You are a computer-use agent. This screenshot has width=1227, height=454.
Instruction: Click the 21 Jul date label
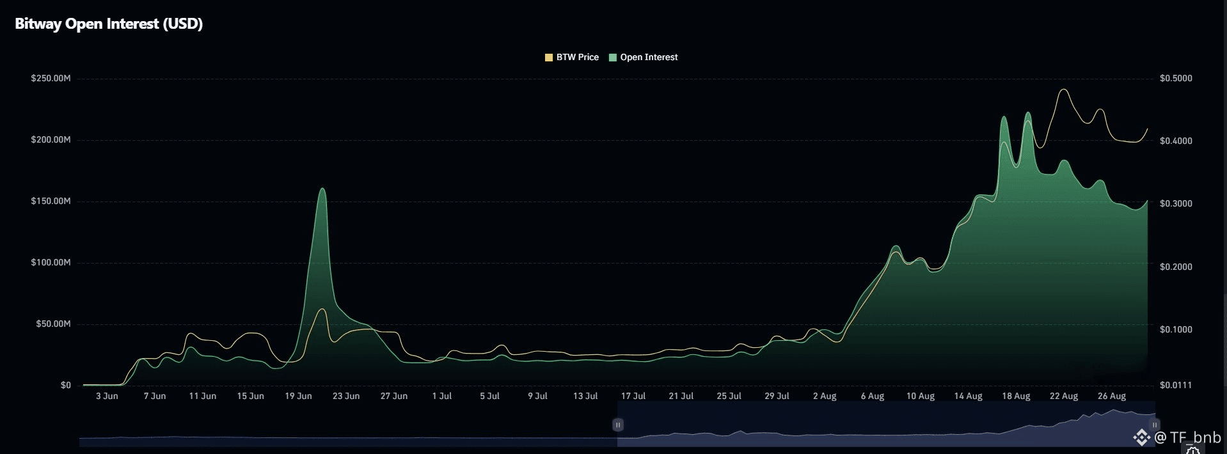(x=681, y=396)
